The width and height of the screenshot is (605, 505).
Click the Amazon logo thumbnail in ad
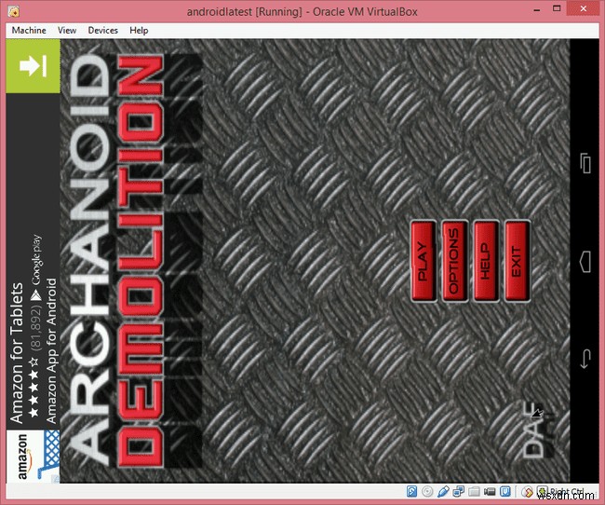pos(34,457)
